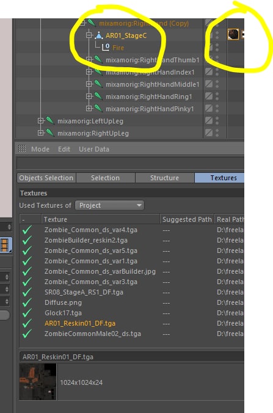Click the Real Path column header

(x=229, y=219)
